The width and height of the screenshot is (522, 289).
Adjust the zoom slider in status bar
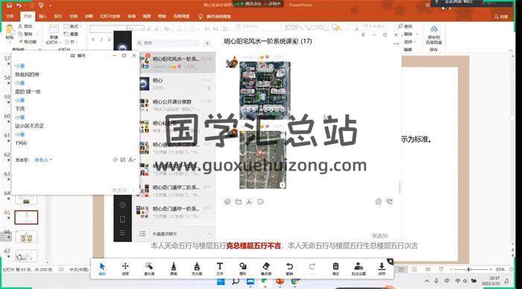[469, 269]
